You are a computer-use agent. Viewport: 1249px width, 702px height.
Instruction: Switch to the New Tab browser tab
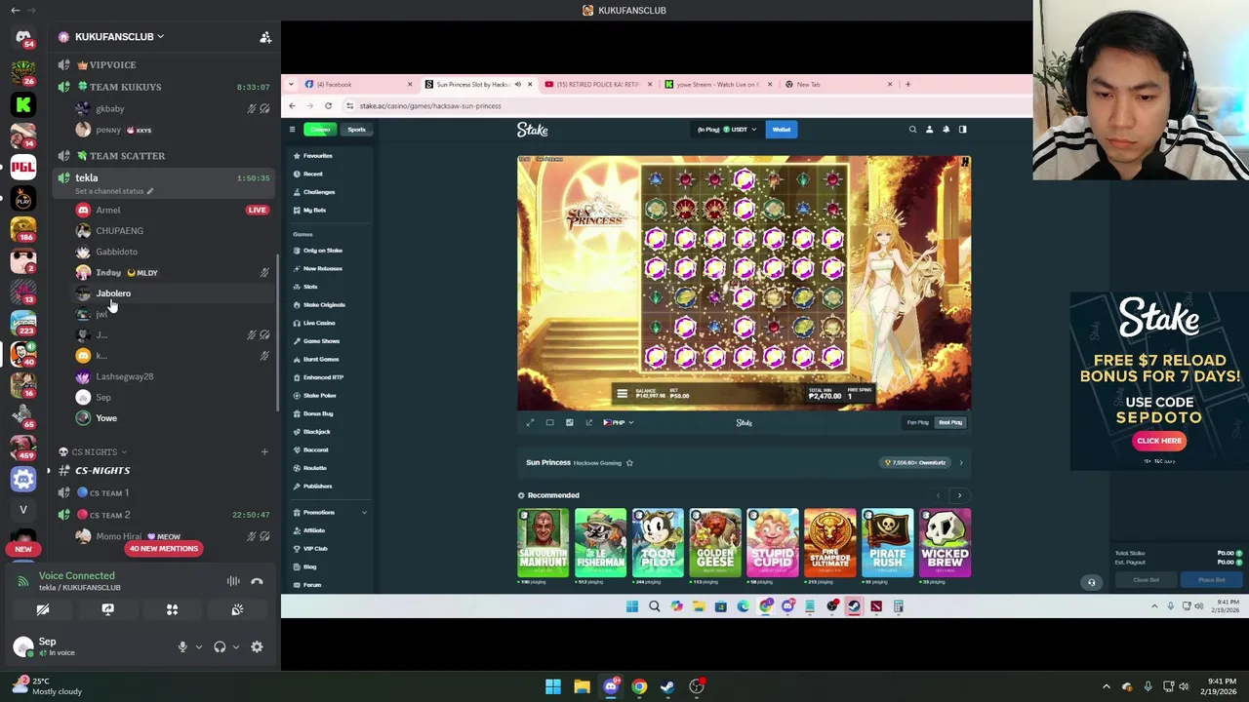click(x=837, y=85)
